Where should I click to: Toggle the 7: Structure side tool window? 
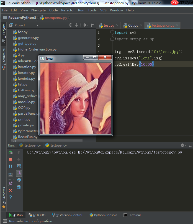click(x=4, y=59)
